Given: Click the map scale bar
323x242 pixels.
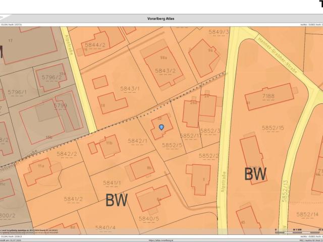Looking at the screenshot, I should (x=299, y=231).
